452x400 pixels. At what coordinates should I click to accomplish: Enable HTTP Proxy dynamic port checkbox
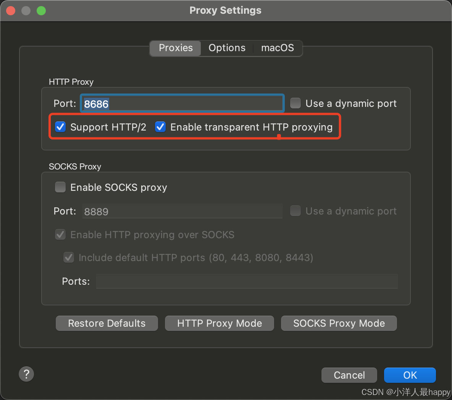[295, 103]
